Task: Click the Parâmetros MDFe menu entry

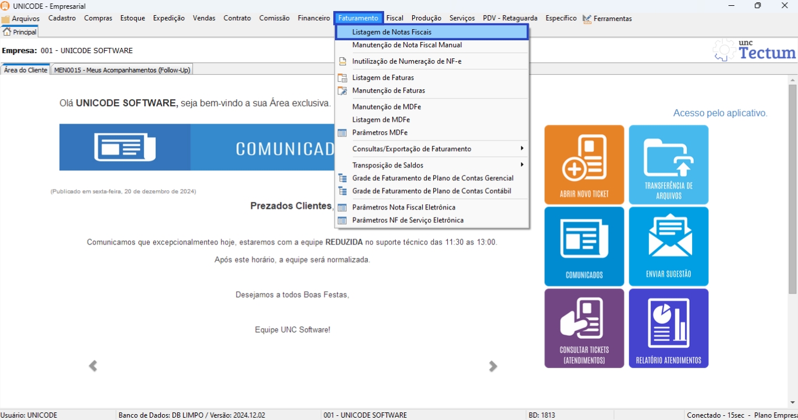Action: click(x=379, y=132)
